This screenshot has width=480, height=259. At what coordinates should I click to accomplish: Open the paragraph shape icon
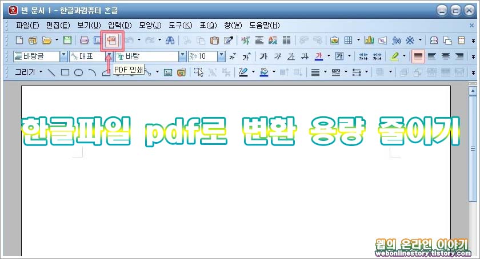point(259,40)
